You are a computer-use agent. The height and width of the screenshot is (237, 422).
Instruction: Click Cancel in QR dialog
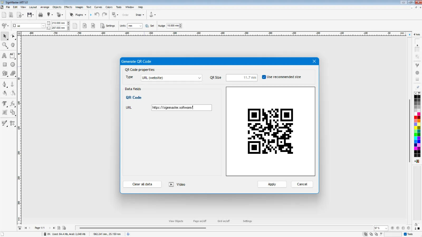(x=302, y=184)
